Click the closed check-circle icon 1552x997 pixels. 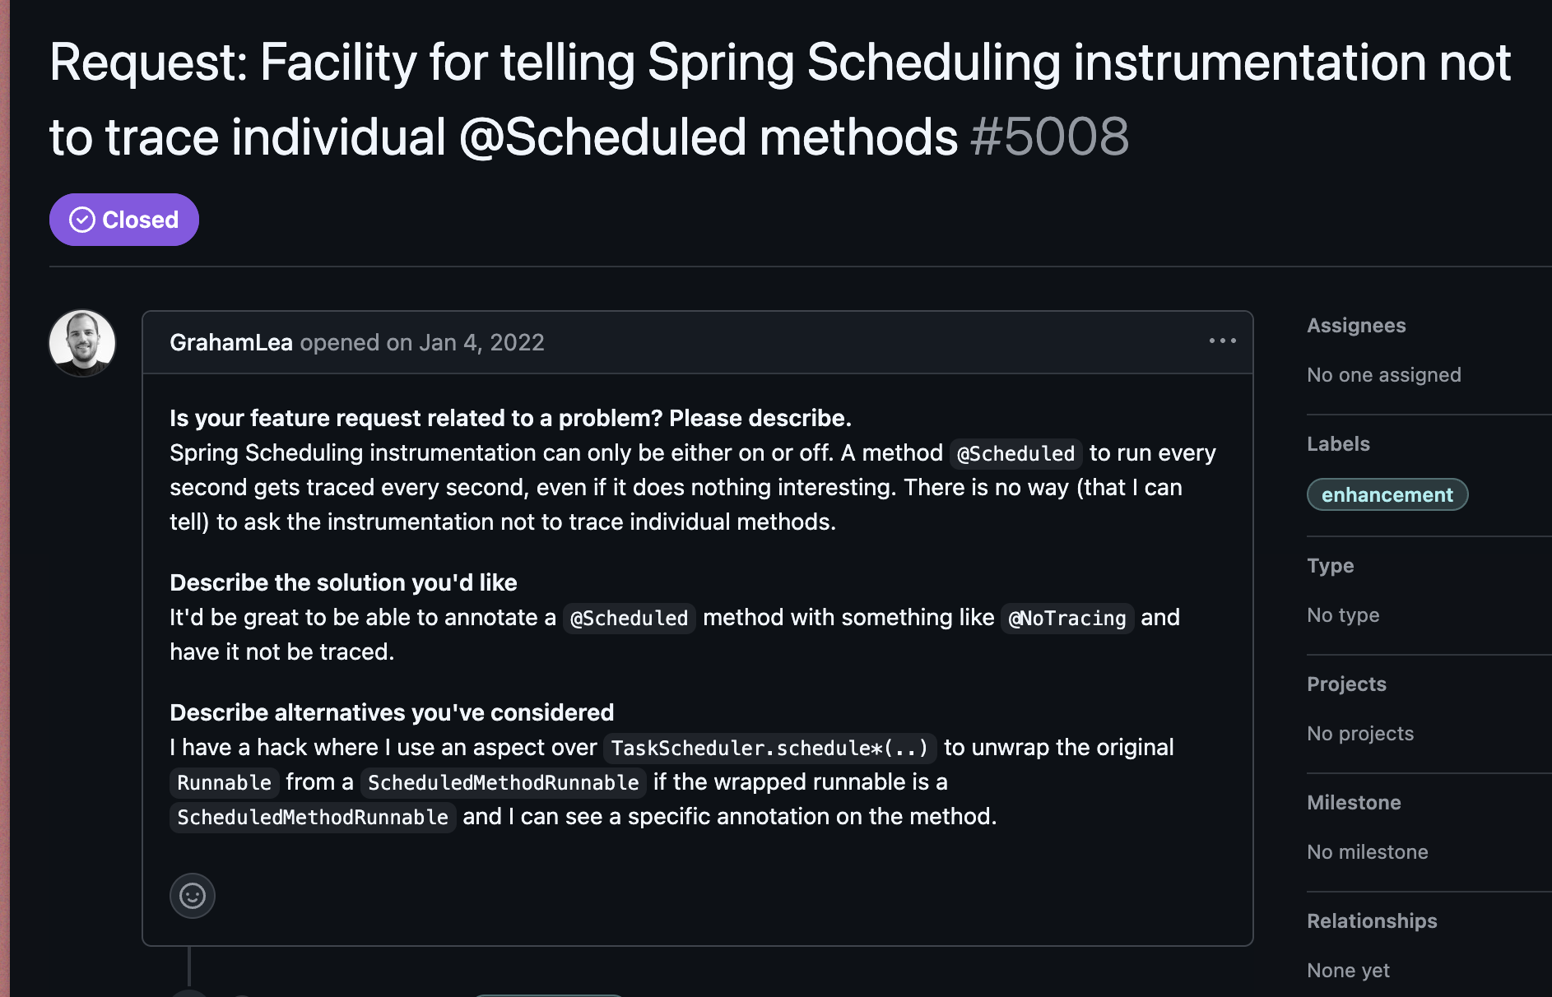click(x=82, y=220)
